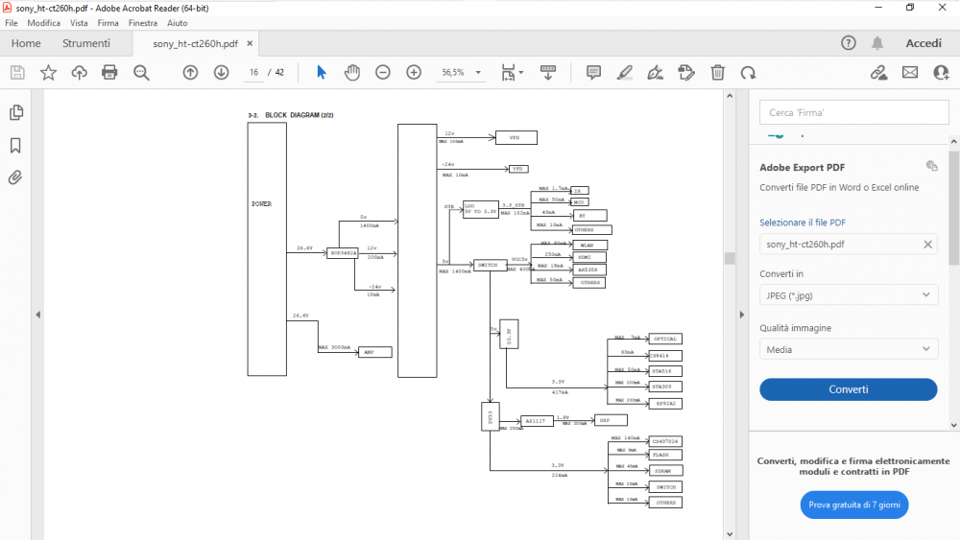Delete with the trash icon
The image size is (960, 540).
717,72
